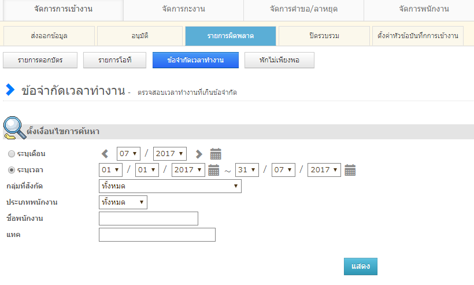
Task: Open the อนุมัติ sub tab
Action: tap(140, 36)
